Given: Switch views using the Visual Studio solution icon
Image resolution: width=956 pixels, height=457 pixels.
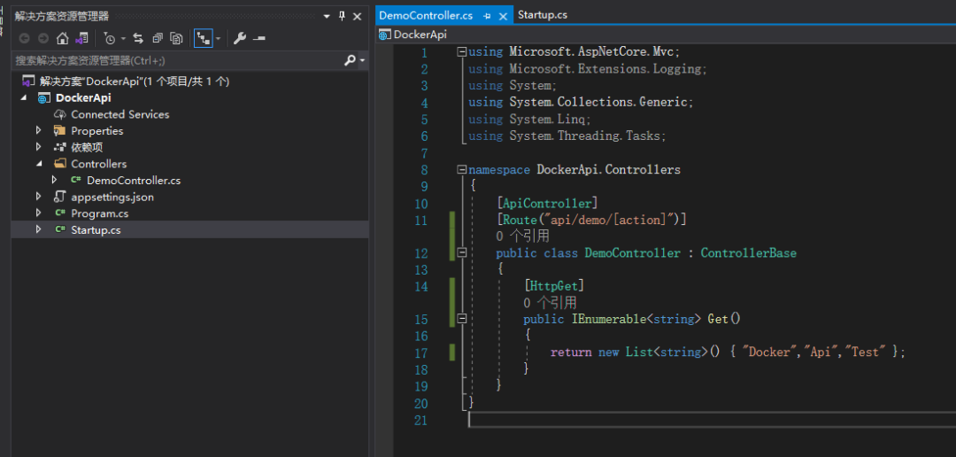Looking at the screenshot, I should tap(81, 38).
